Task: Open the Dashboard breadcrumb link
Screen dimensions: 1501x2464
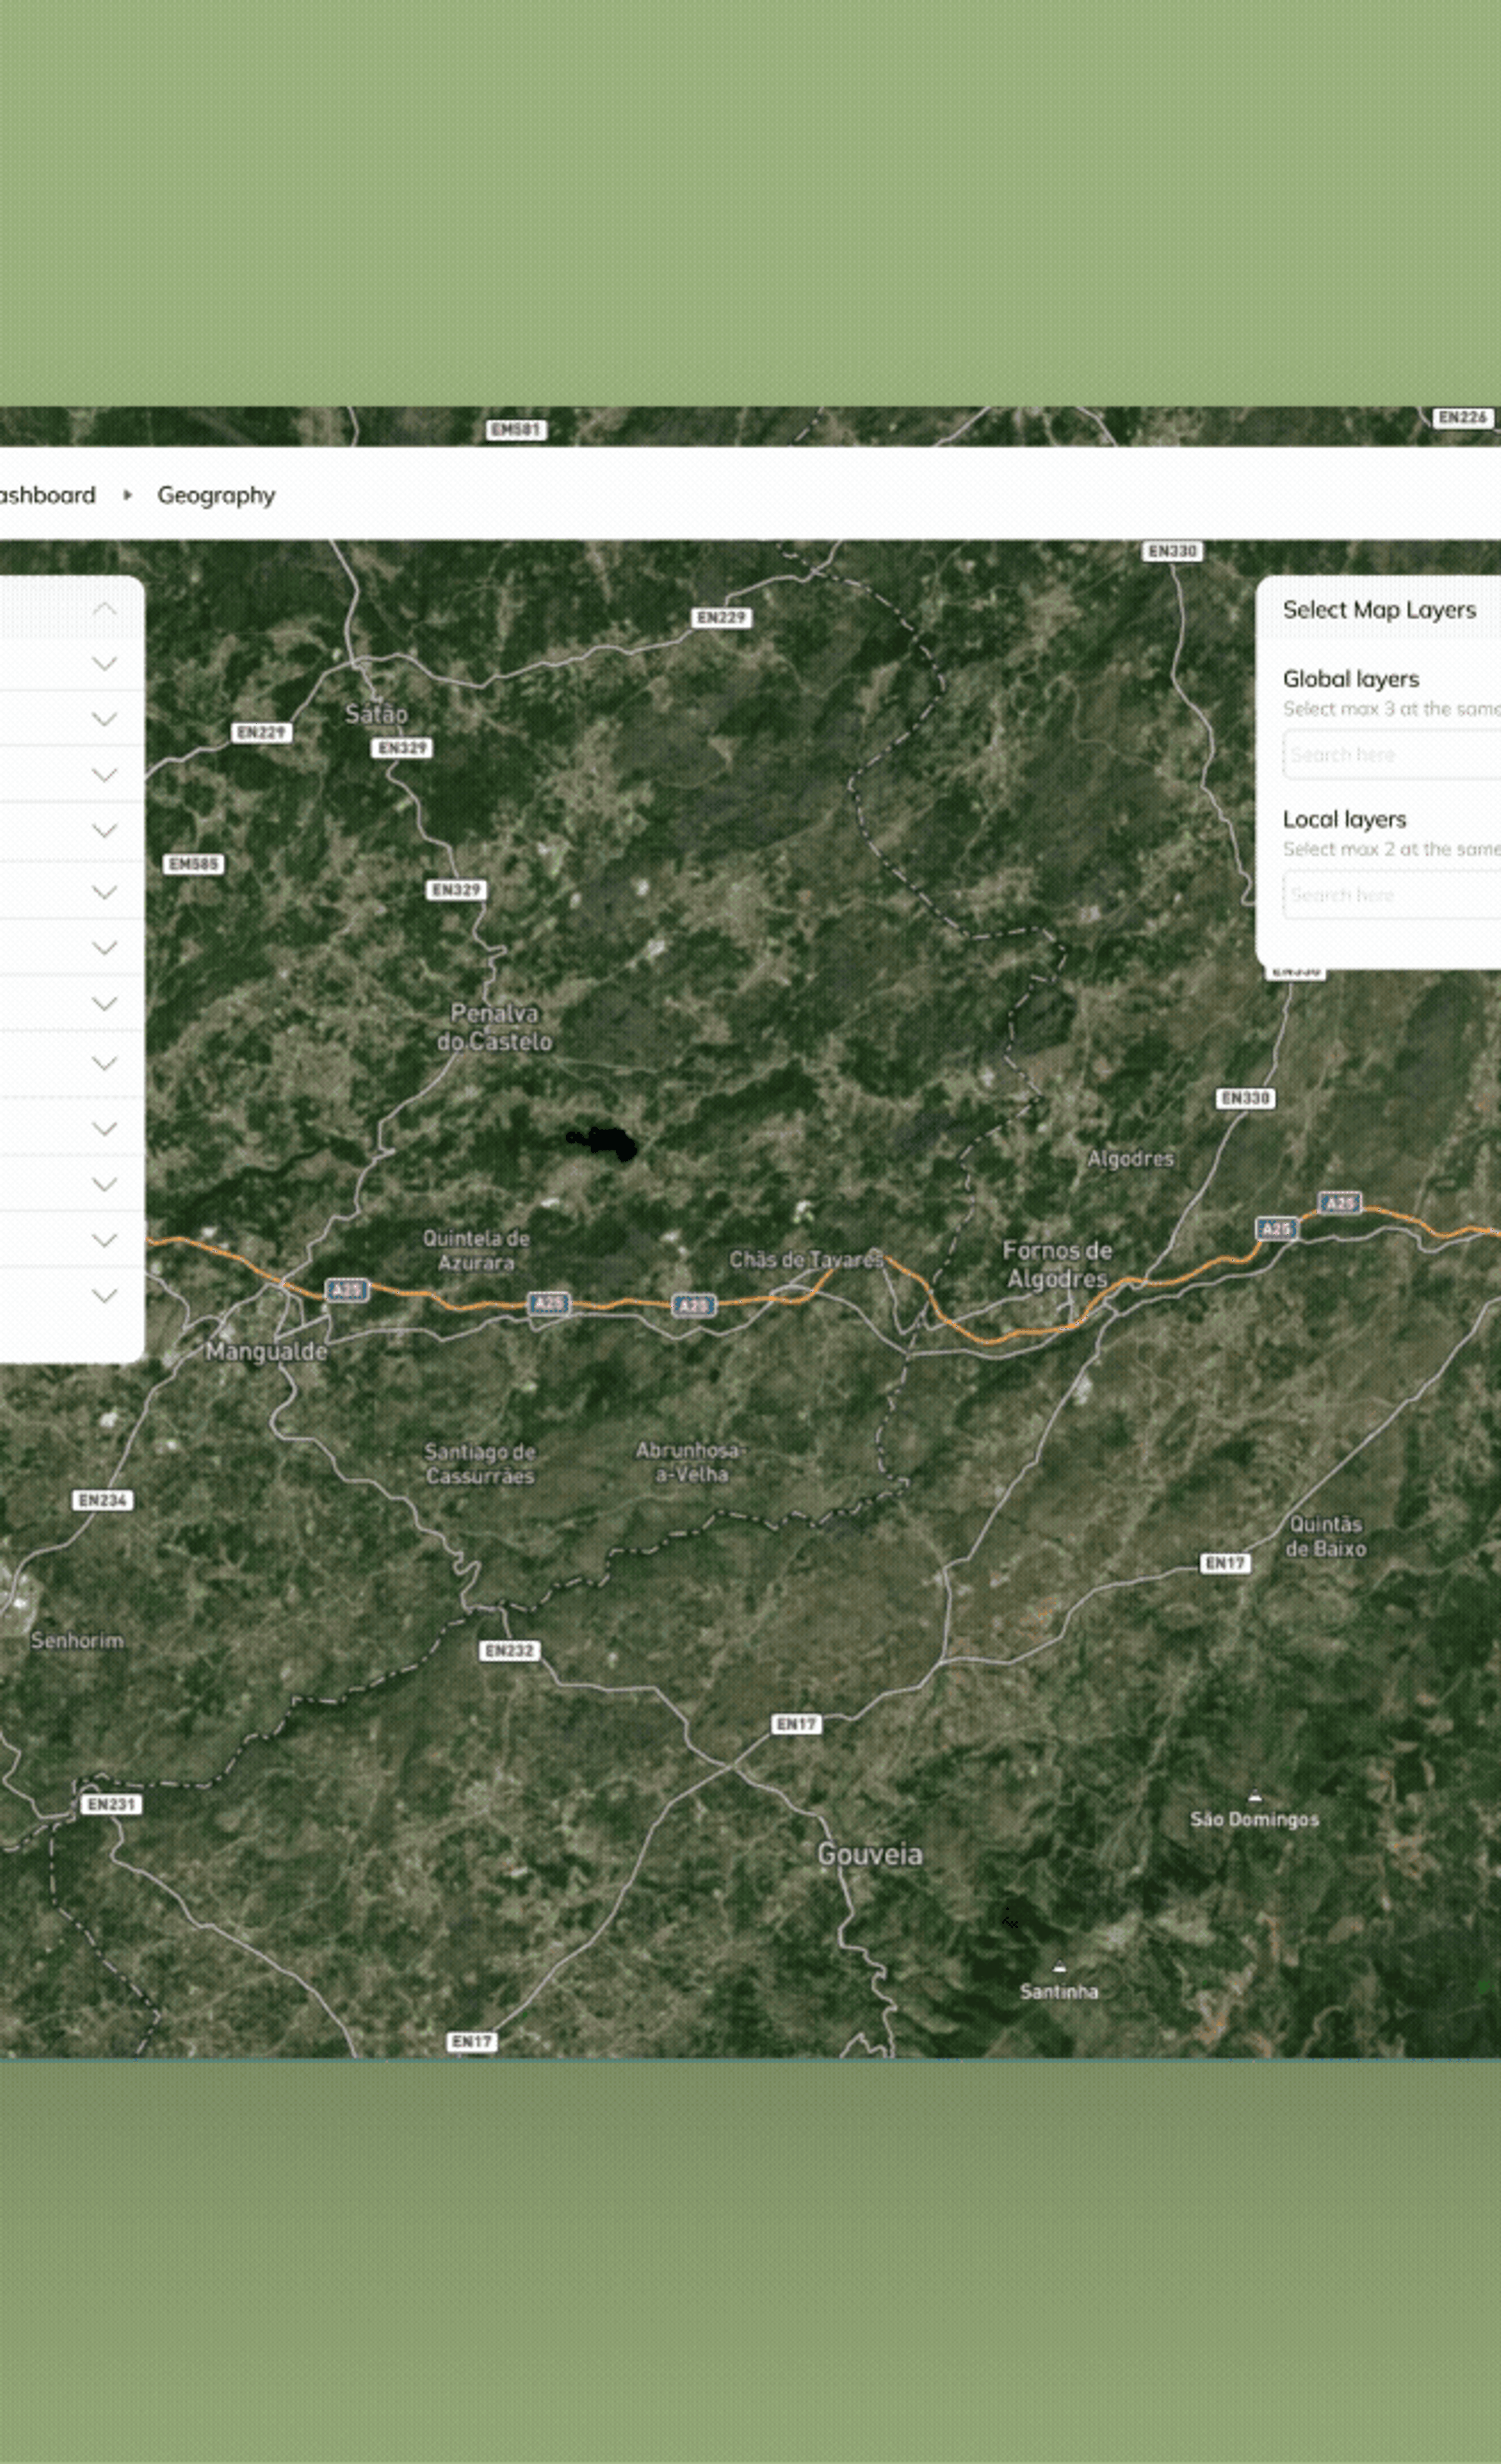Action: 47,495
